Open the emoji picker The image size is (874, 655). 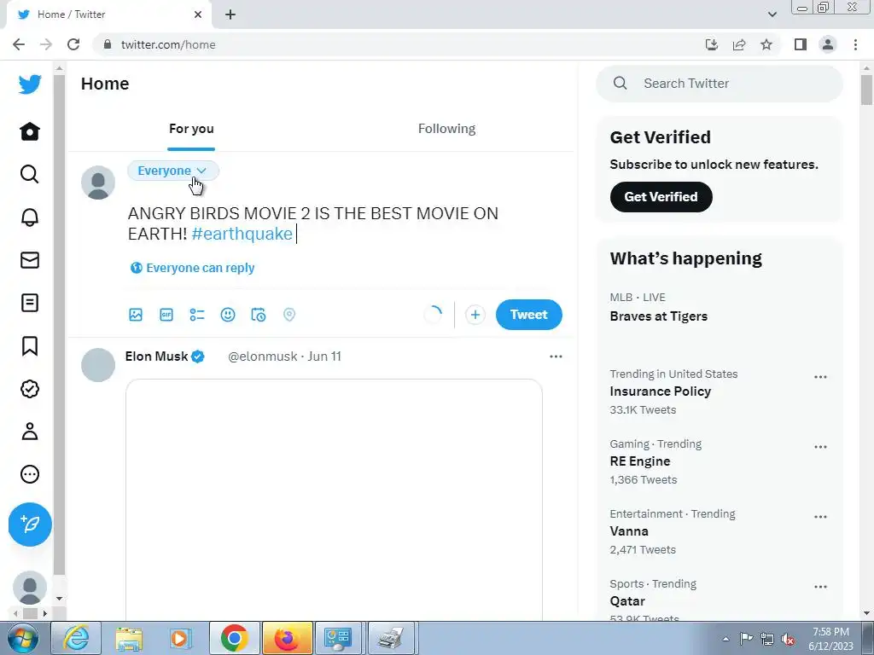[x=227, y=315]
